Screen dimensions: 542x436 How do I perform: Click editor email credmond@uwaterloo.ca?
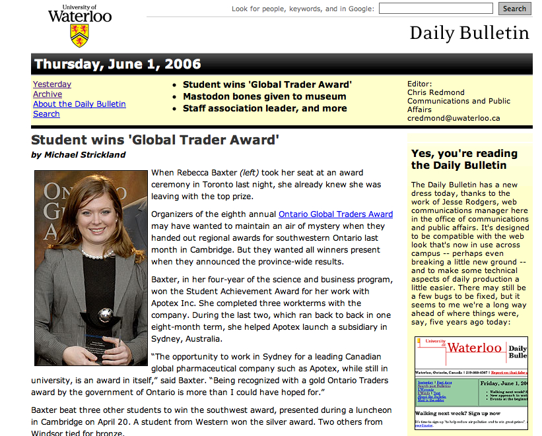[x=454, y=118]
